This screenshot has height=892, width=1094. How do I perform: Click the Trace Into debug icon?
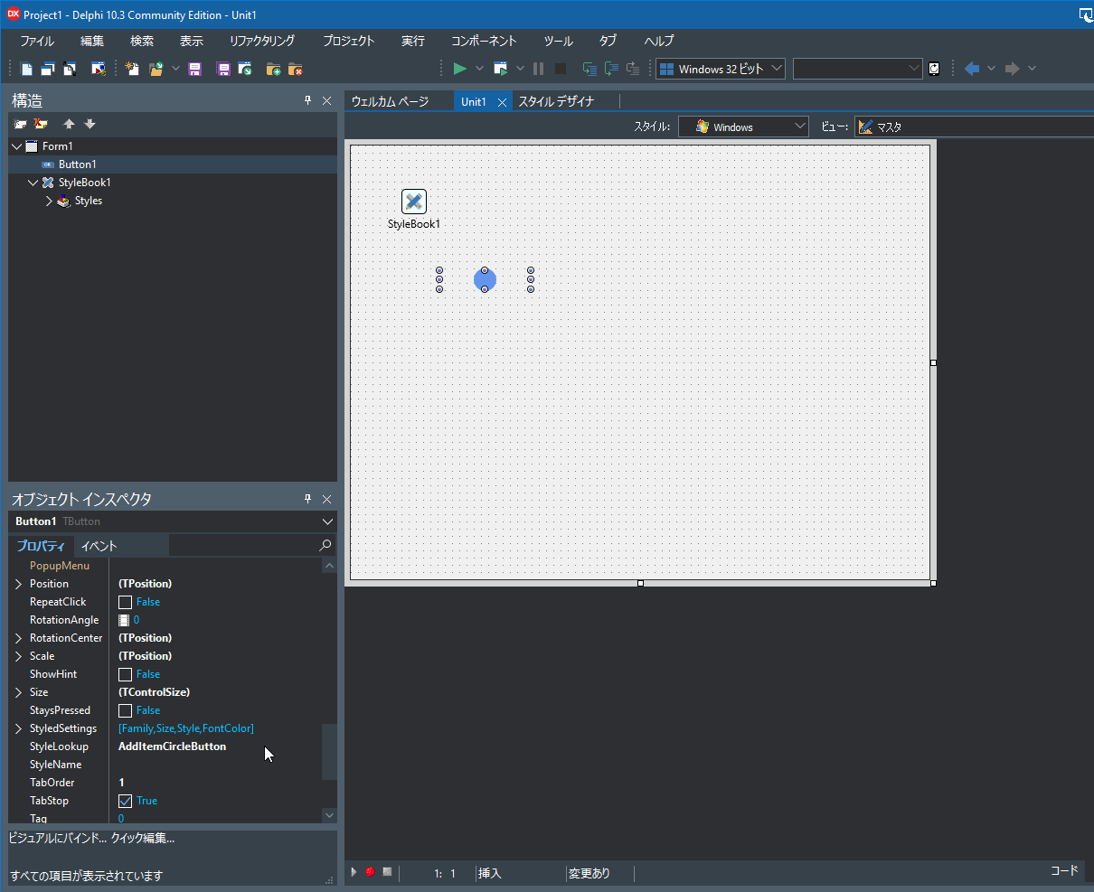(589, 69)
